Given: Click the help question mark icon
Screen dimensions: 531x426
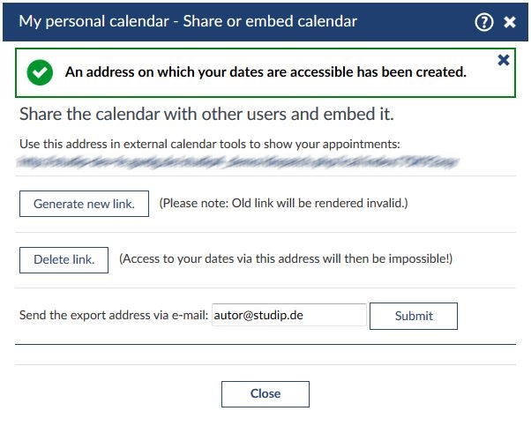Looking at the screenshot, I should (483, 22).
